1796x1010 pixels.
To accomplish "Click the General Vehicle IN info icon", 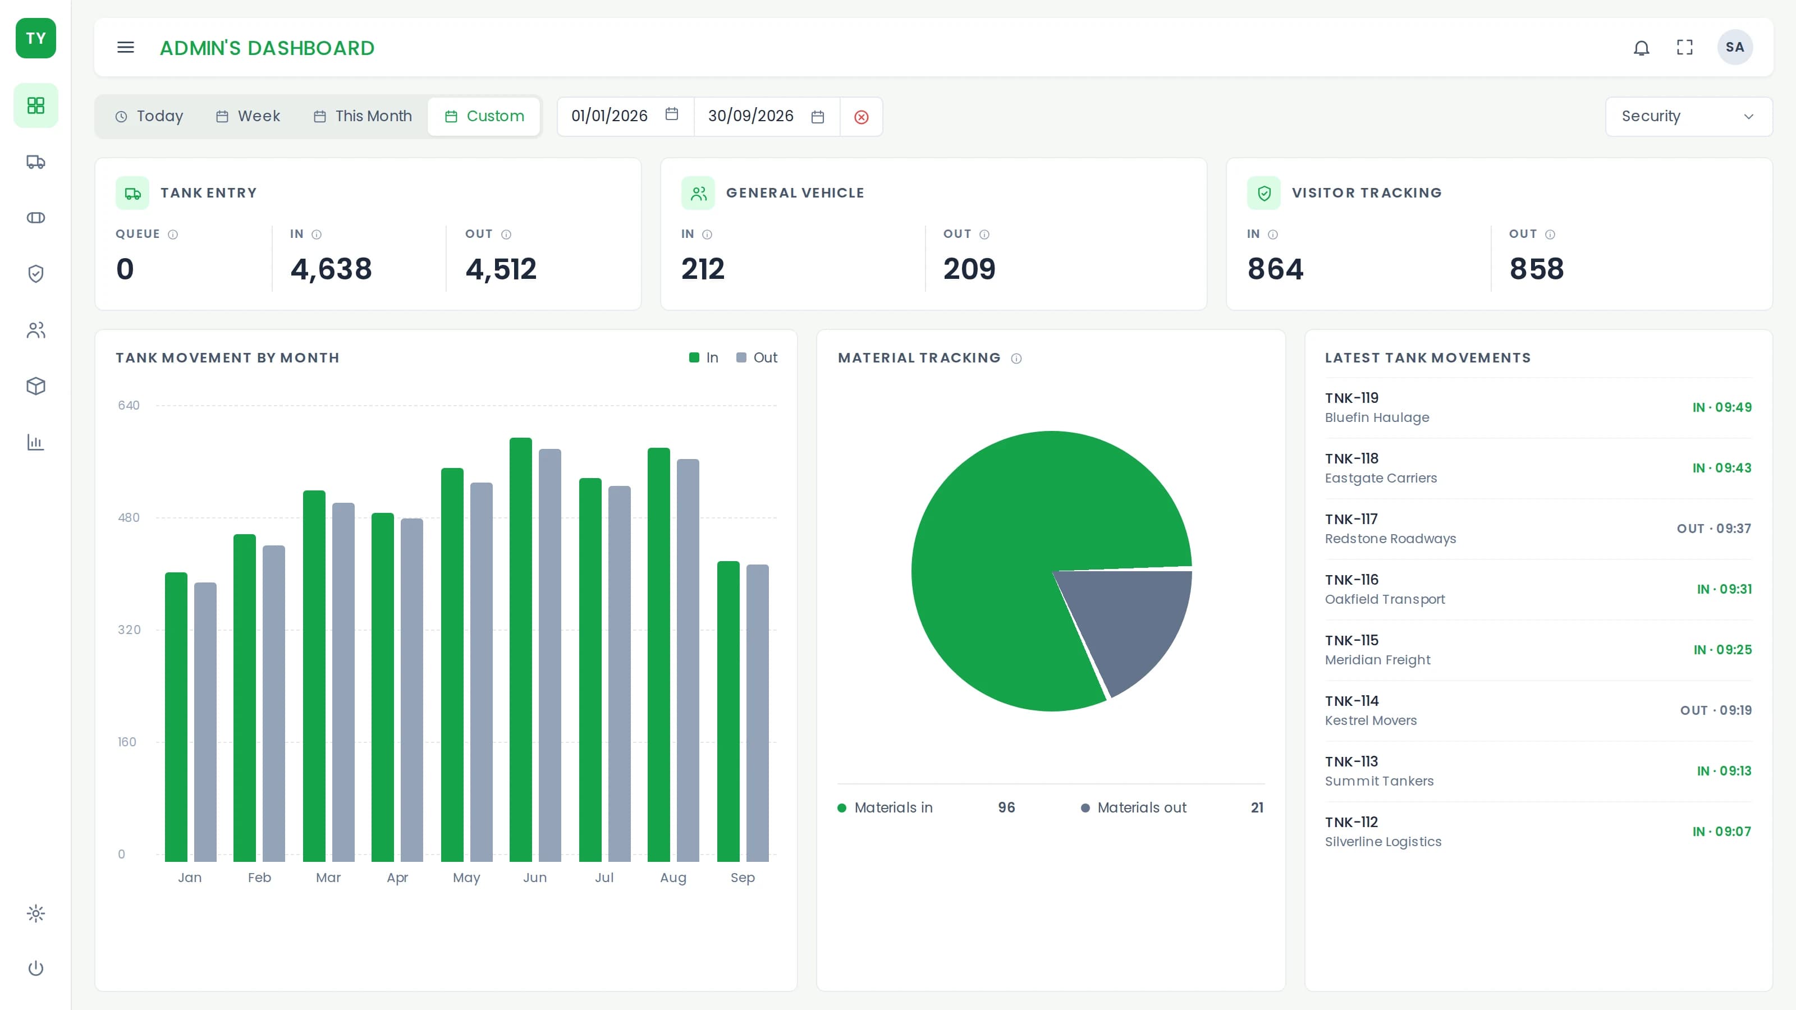I will click(707, 234).
